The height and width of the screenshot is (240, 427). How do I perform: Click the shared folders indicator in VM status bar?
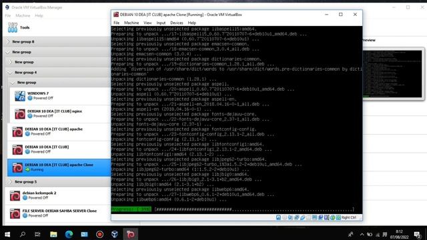tap(308, 217)
